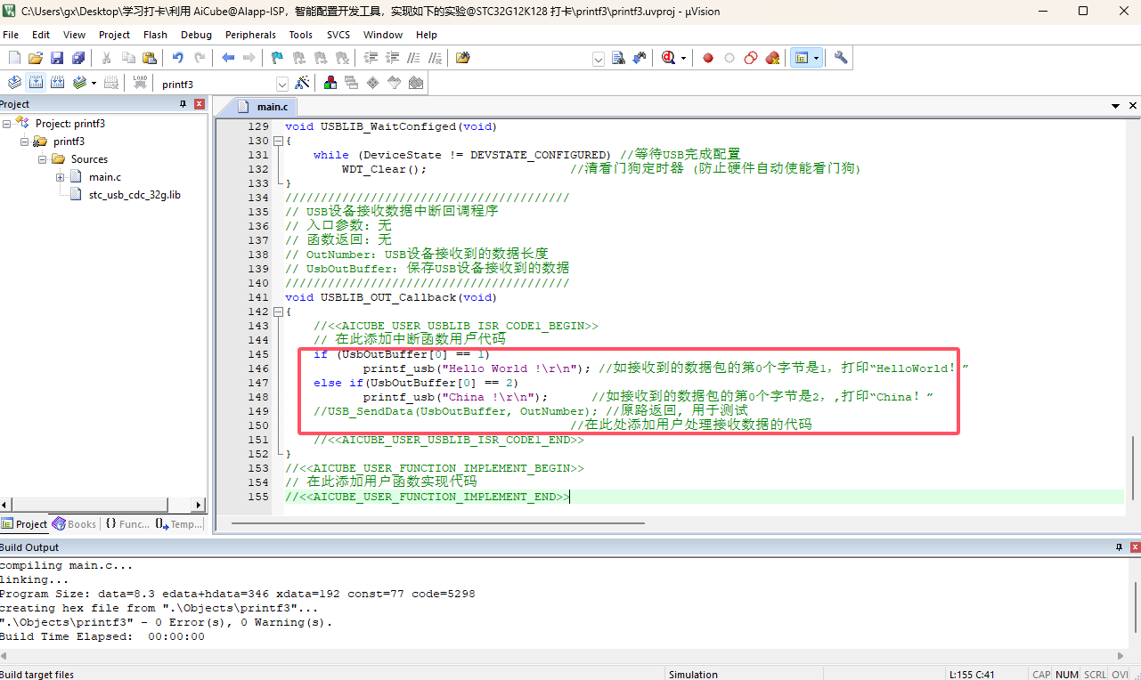Open the Edit menu
Screen dimensions: 1141x680
[x=41, y=35]
